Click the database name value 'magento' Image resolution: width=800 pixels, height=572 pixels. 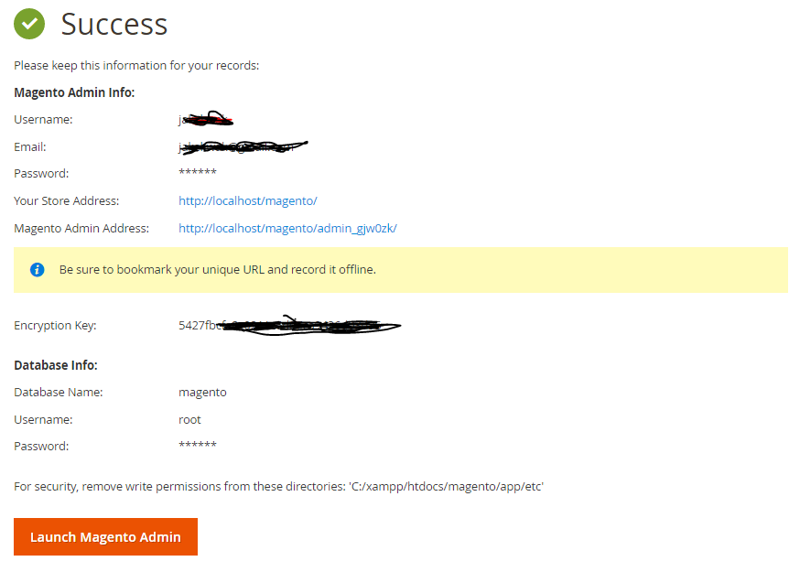pos(202,393)
